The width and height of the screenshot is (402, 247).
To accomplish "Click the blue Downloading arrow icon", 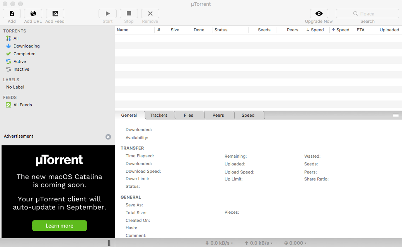I will point(9,46).
